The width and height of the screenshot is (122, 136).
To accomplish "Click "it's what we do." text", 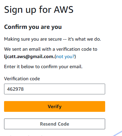I will pos(84,39).
